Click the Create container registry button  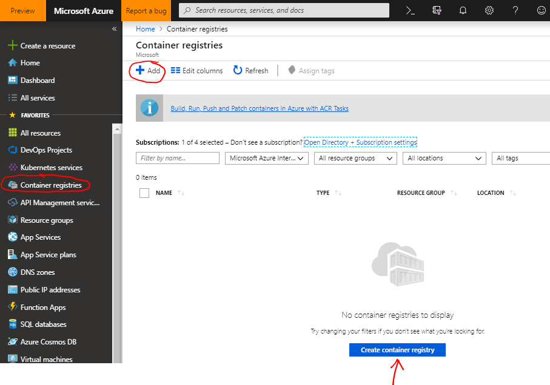pyautogui.click(x=397, y=350)
